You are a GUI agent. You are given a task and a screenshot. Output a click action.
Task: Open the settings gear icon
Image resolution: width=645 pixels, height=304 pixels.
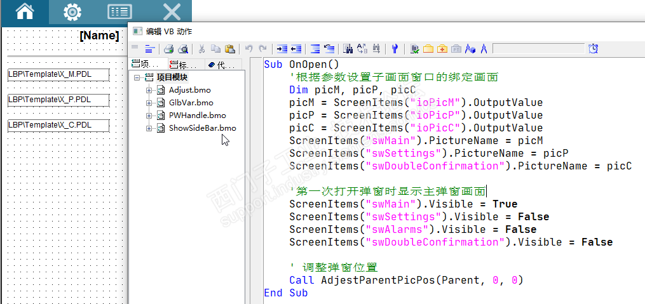coord(72,11)
